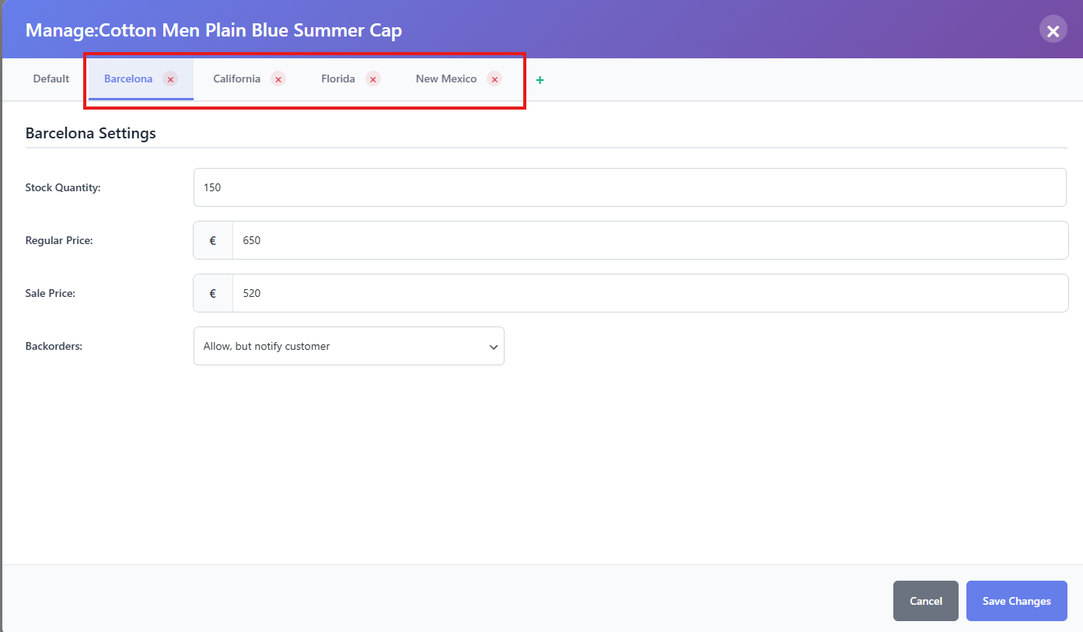Click the euro symbol beside Regular Price

(x=213, y=241)
